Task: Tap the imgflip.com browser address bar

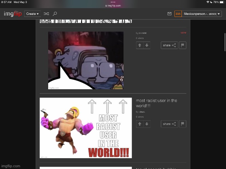Action: coord(113,6)
